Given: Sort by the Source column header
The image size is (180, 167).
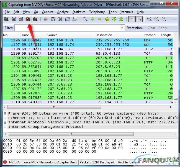Looking at the screenshot, I should point(71,35).
